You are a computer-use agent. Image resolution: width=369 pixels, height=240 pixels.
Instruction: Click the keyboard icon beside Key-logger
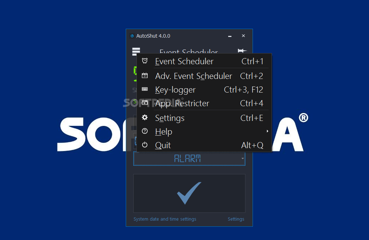[x=145, y=89]
